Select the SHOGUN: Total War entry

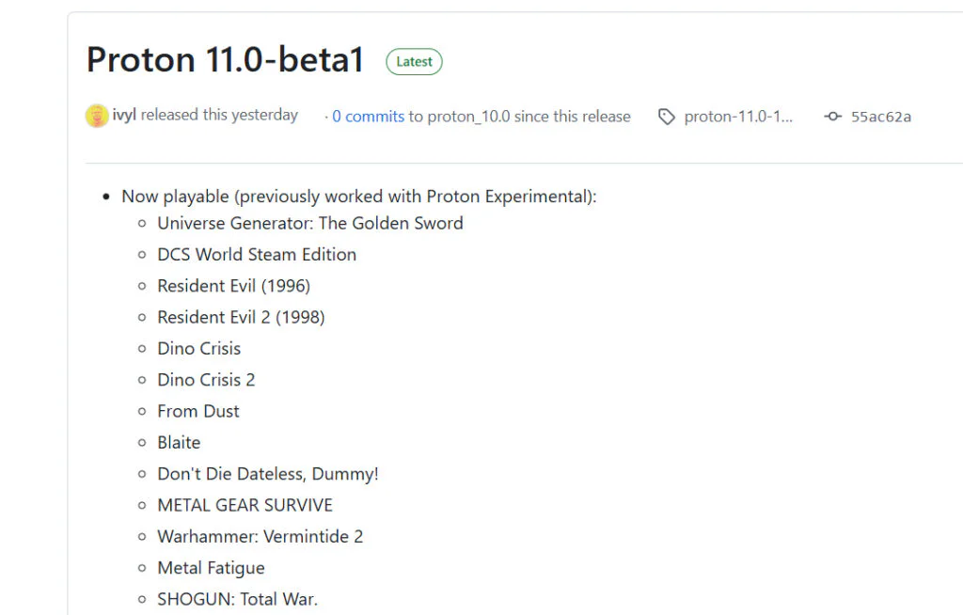click(x=237, y=599)
